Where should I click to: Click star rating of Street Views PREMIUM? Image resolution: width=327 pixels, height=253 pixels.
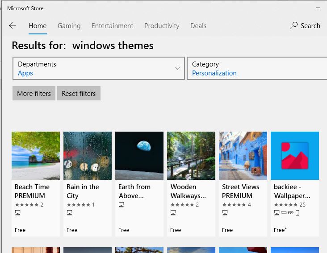point(233,205)
